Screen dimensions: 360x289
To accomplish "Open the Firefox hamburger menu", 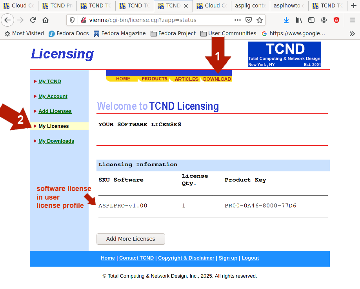I will coord(352,20).
